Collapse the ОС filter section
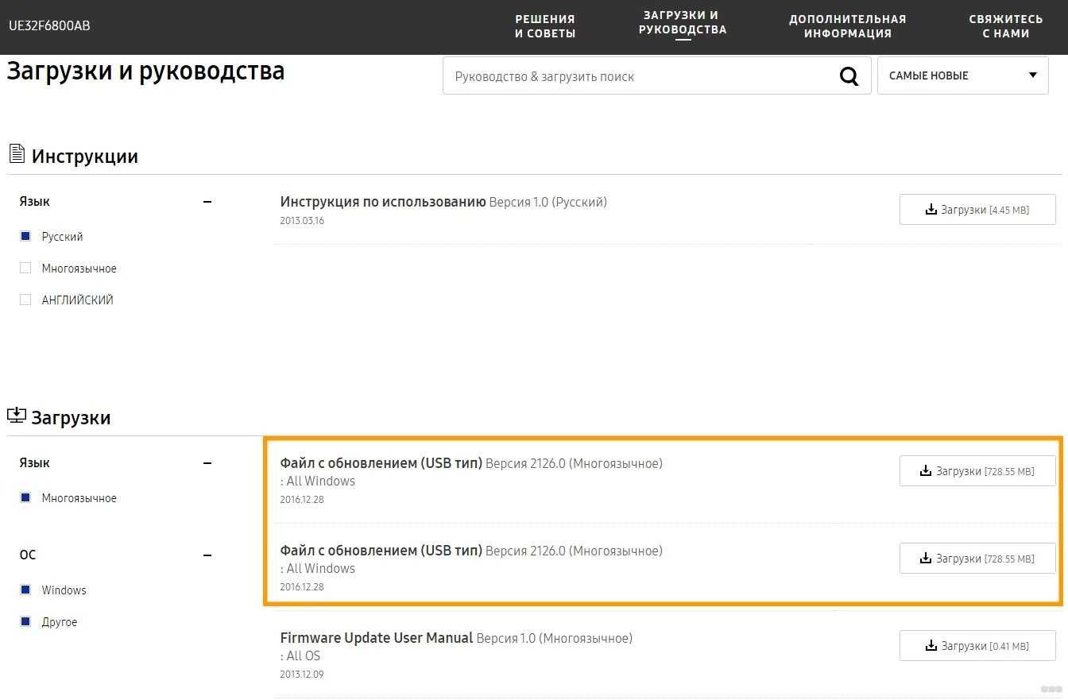Screen dimensions: 1068x700 pos(207,555)
